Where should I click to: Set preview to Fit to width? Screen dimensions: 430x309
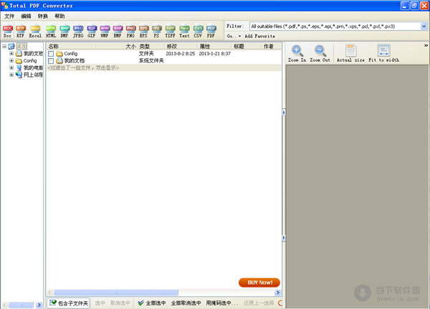[x=383, y=53]
